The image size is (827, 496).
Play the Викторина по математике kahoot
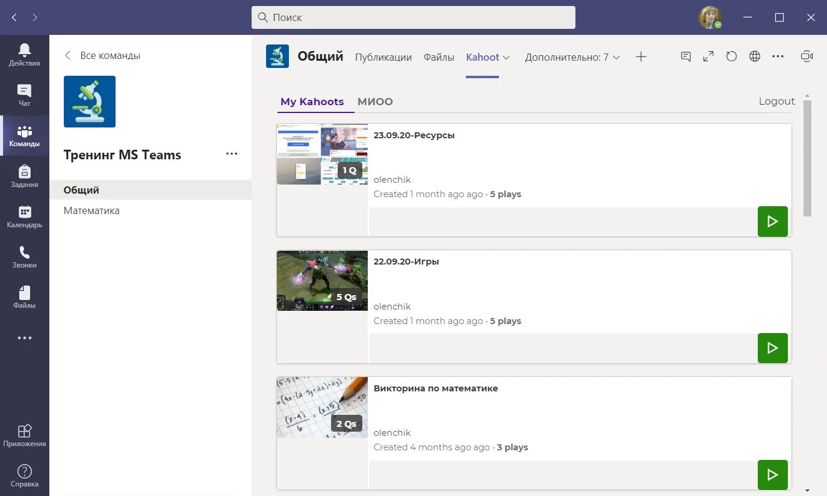[773, 475]
